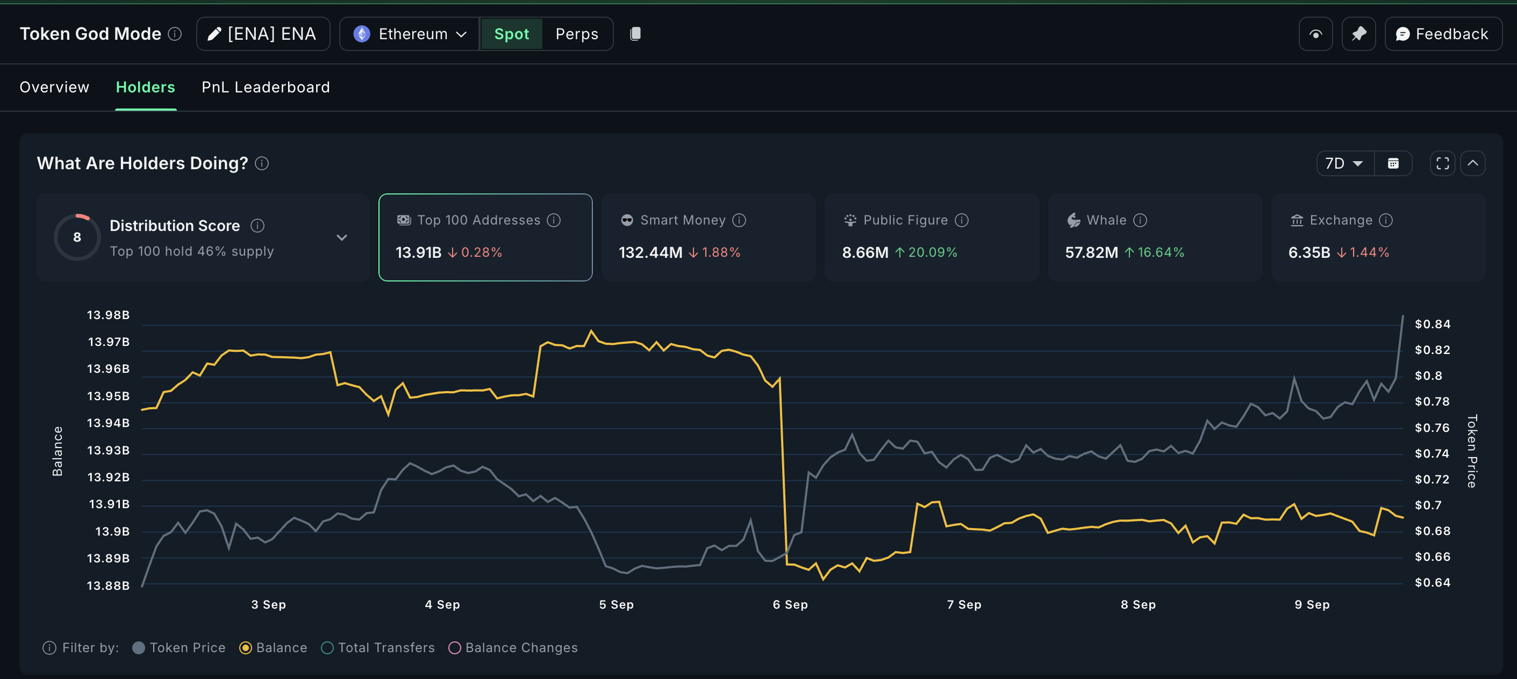Image resolution: width=1517 pixels, height=679 pixels.
Task: Click info icon beside Smart Money
Action: (739, 220)
